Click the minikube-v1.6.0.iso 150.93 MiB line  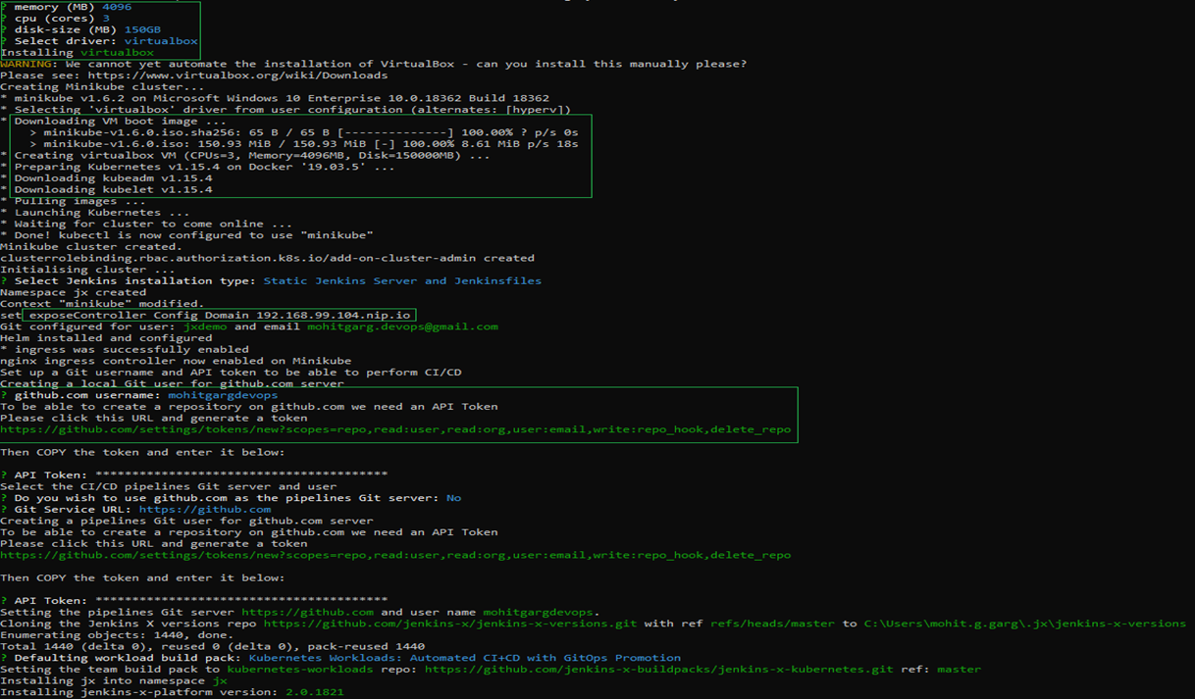(x=303, y=144)
